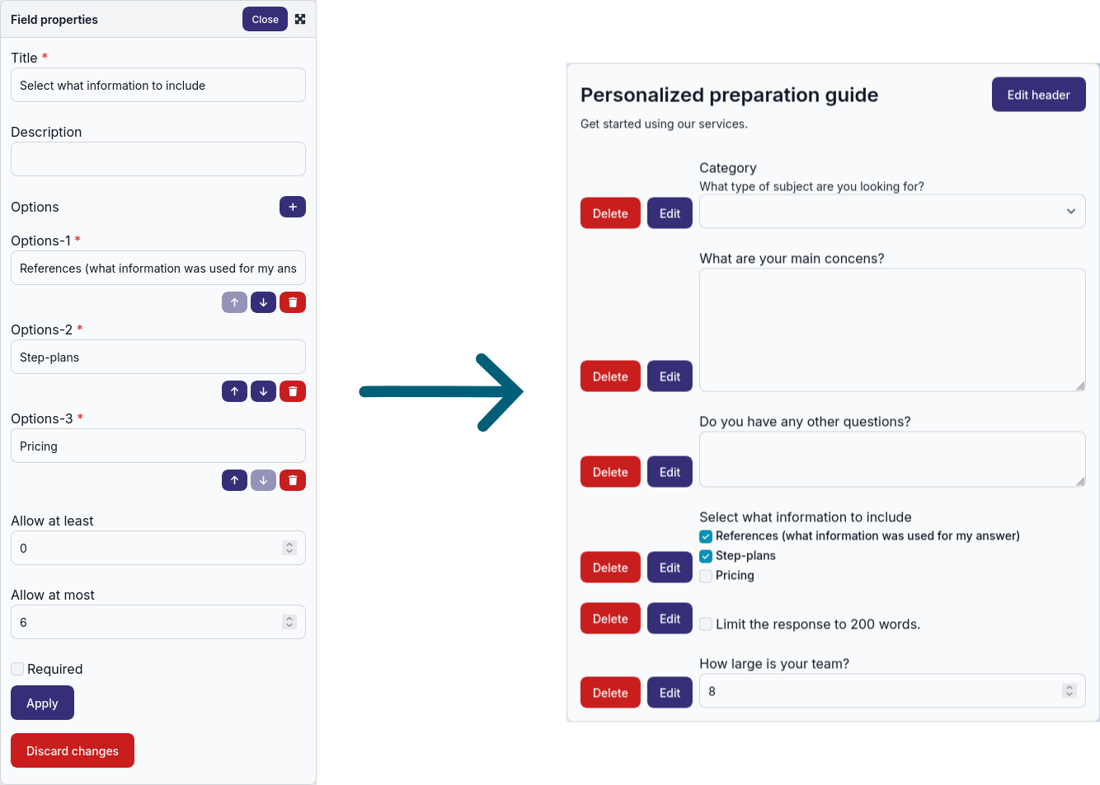Click the Allow at most number stepper

tap(289, 622)
